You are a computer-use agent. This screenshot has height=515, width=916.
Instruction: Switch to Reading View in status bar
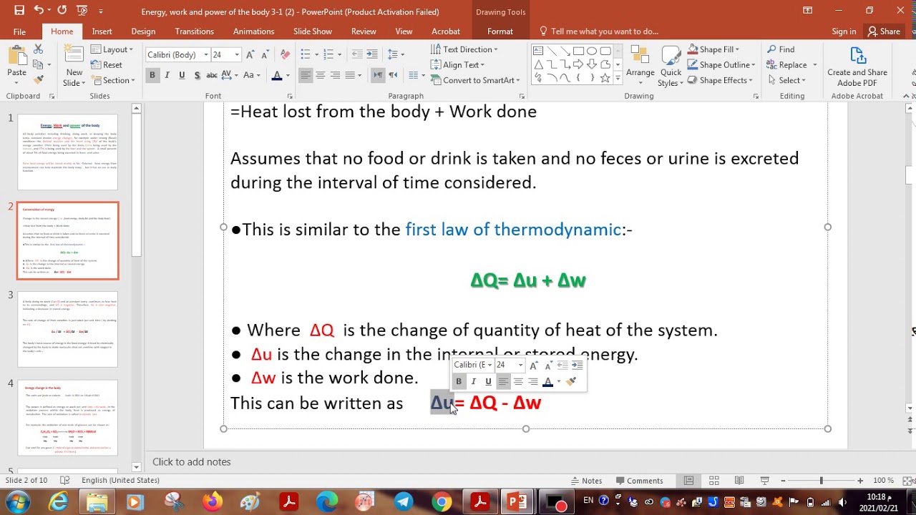pyautogui.click(x=739, y=481)
